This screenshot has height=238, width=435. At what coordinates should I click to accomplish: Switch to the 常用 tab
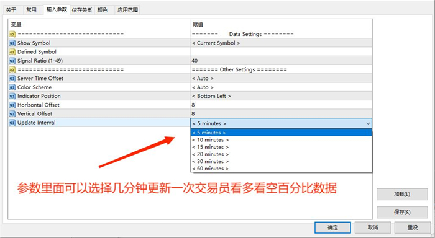[x=31, y=10]
